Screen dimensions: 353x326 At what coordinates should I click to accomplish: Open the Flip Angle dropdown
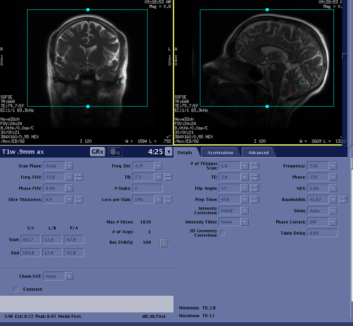(245, 188)
